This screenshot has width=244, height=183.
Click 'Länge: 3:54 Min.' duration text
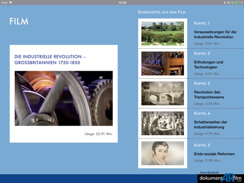click(207, 104)
